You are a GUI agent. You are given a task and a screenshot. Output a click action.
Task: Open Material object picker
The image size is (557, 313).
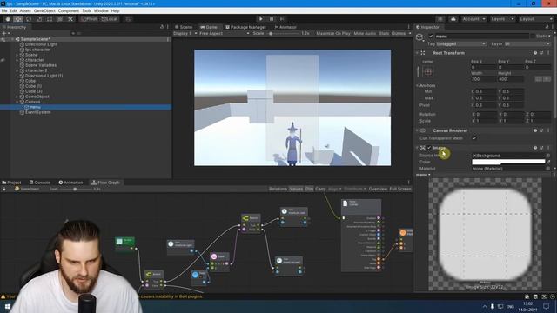548,169
